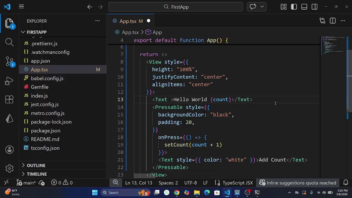Open the Explorer view in activity bar

9,24
